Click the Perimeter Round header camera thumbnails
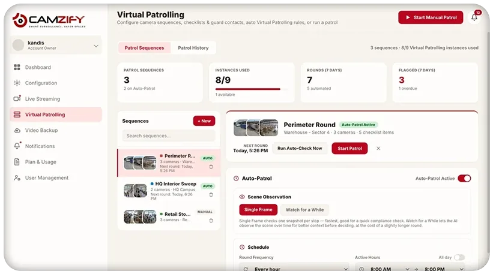Viewport: 493px width, 277px height. [x=256, y=128]
